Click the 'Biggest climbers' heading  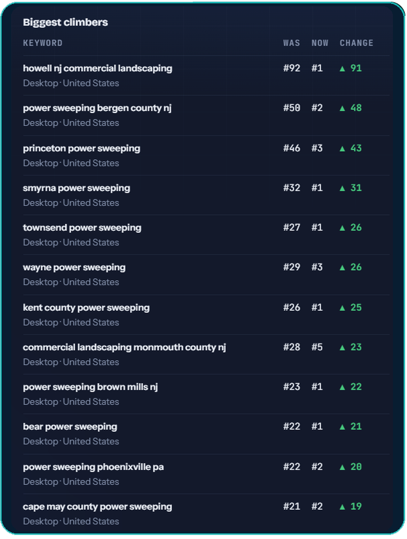tap(65, 22)
